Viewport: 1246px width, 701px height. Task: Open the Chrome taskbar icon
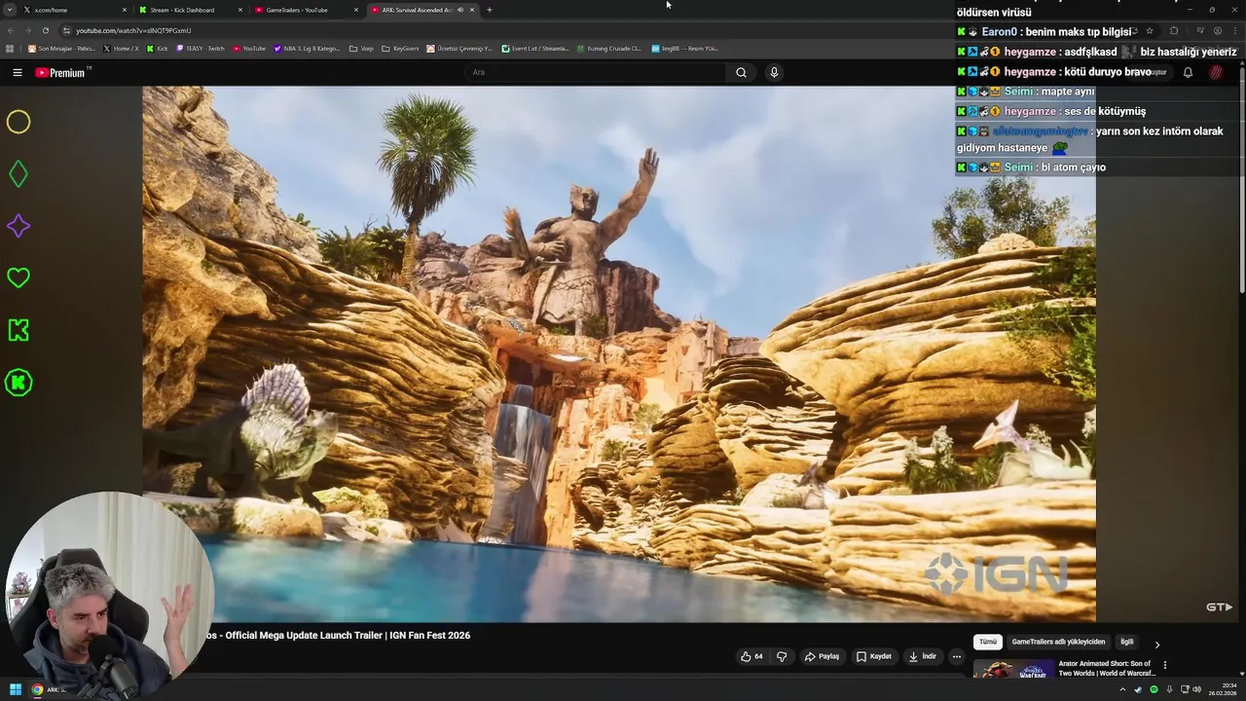pos(37,689)
